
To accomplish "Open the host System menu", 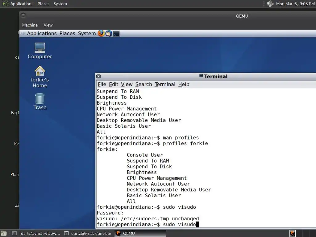I will coord(60,4).
